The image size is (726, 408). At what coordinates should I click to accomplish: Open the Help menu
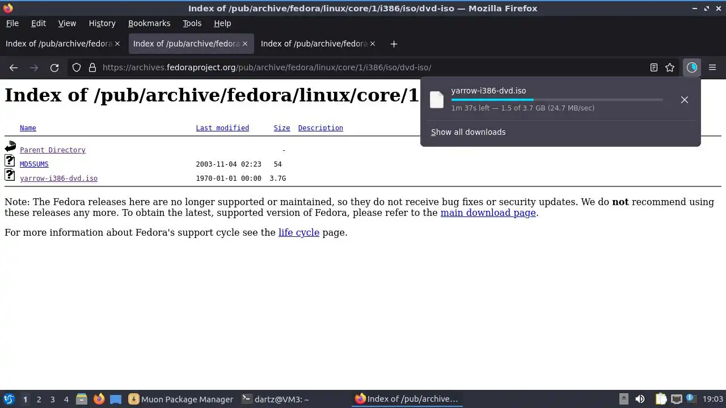pyautogui.click(x=222, y=23)
